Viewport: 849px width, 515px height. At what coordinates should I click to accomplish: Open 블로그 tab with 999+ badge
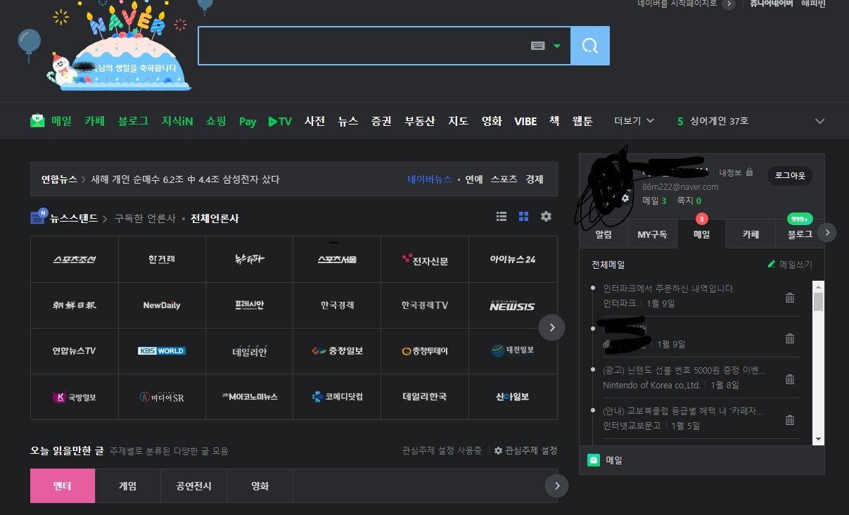[x=800, y=234]
